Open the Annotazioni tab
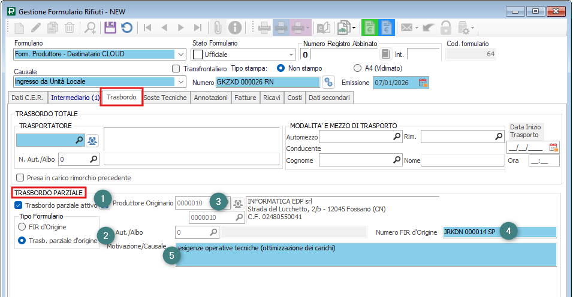Viewport: 573px width, 297px height. tap(211, 98)
